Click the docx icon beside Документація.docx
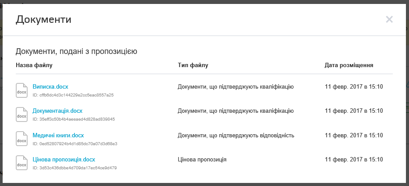The width and height of the screenshot is (409, 186). [x=21, y=114]
